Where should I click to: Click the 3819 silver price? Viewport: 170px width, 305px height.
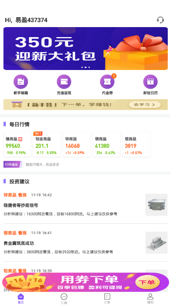coord(131,146)
